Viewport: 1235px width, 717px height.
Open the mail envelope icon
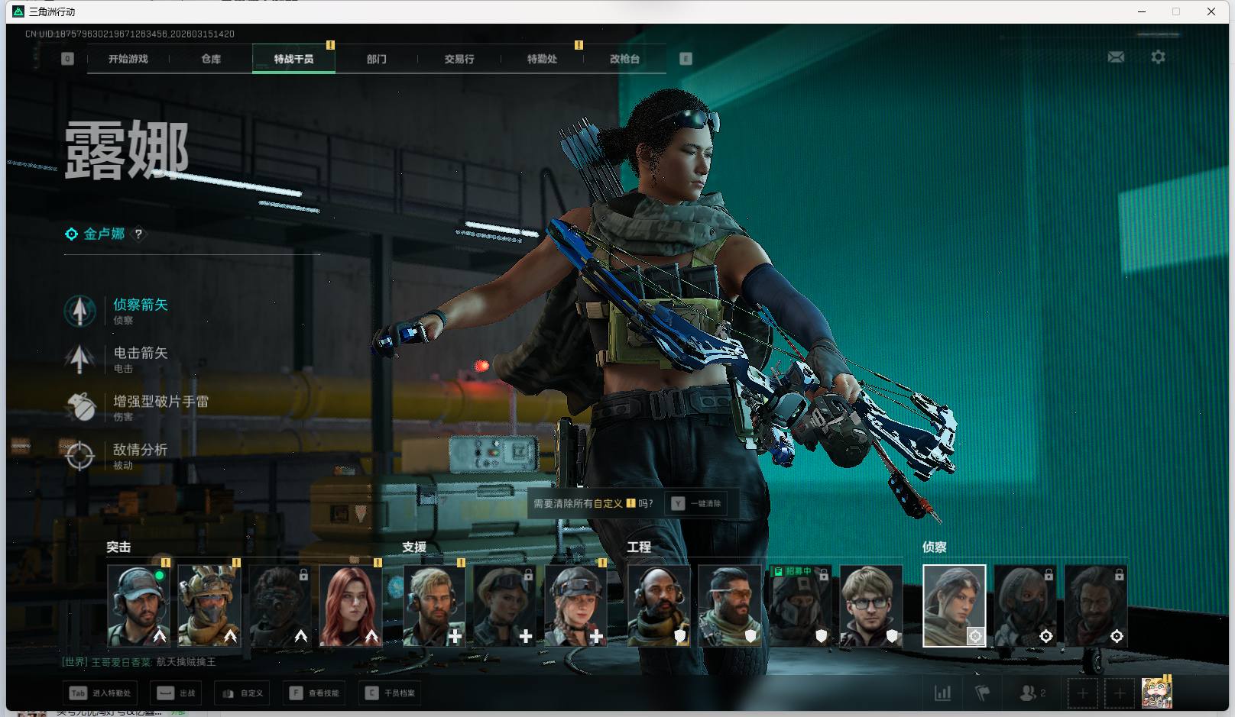[1116, 57]
